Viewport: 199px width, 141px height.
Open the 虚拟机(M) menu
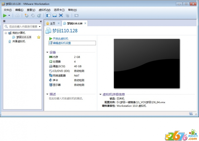point(45,10)
